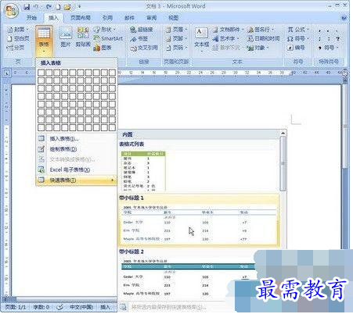Viewport: 353px width, 314px height.
Task: Click the spell check icon in status bar
Action: click(59, 307)
